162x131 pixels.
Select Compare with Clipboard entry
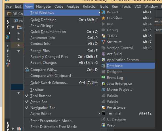pos(62,76)
